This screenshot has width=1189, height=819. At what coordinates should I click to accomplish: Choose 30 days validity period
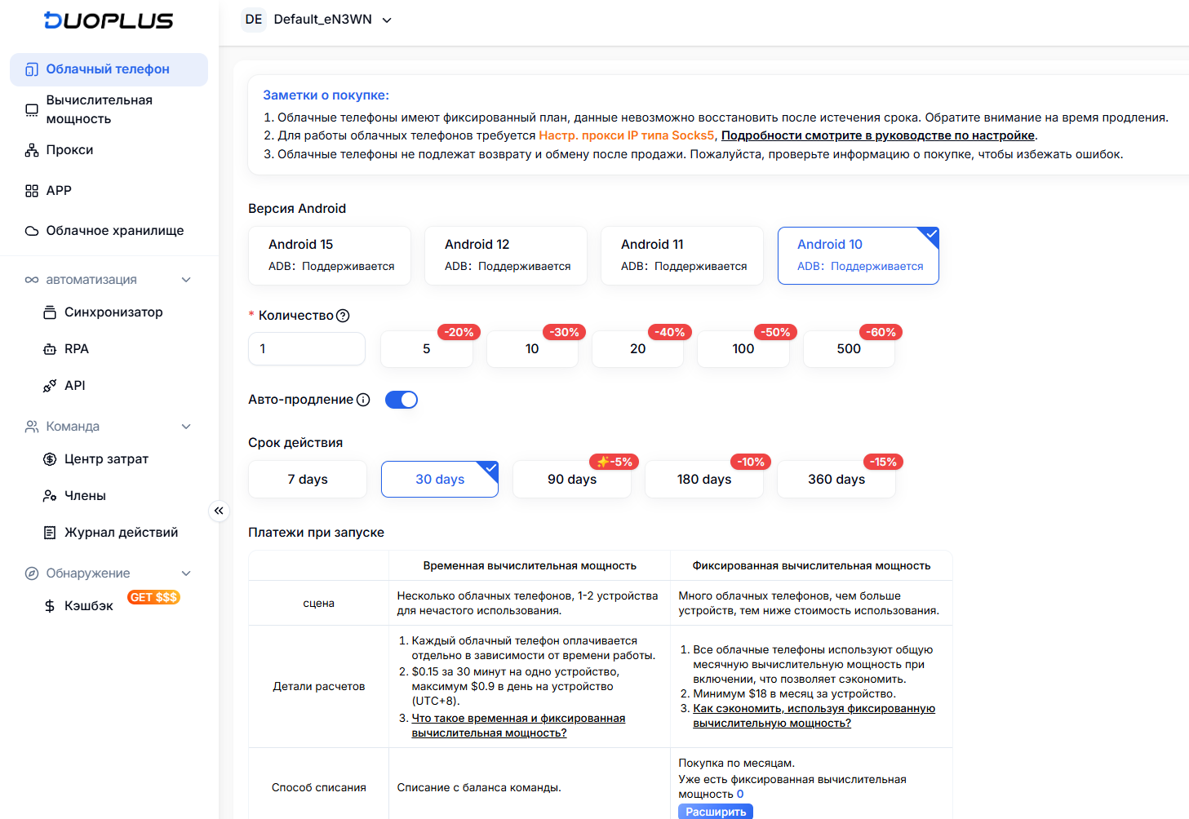(x=440, y=480)
